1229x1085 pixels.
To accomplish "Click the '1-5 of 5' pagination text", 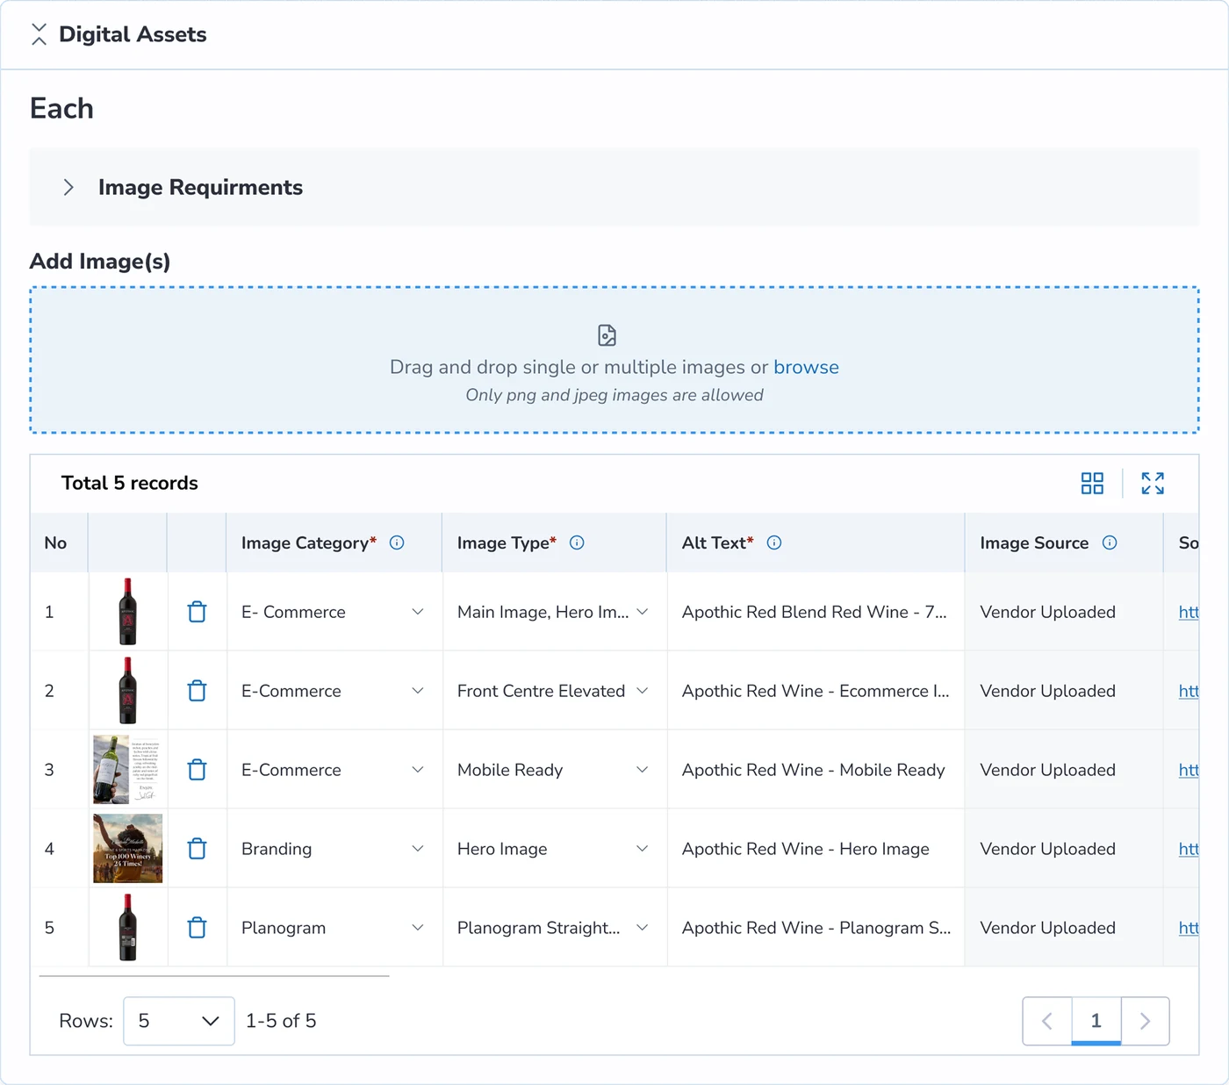I will click(x=281, y=1021).
